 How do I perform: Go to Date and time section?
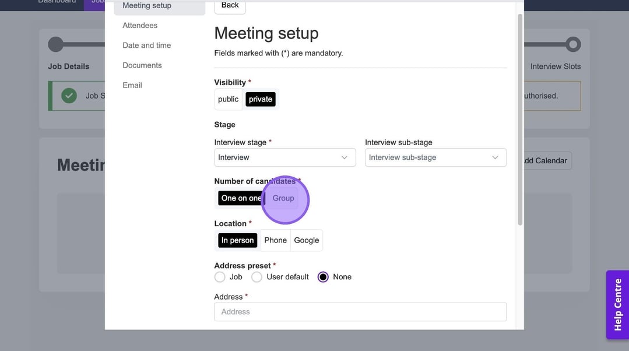146,45
